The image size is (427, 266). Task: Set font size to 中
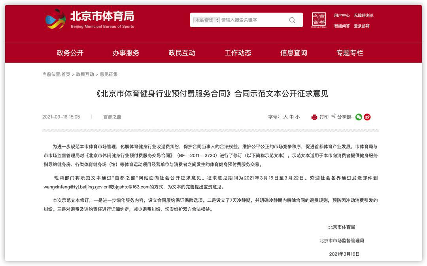(x=291, y=117)
